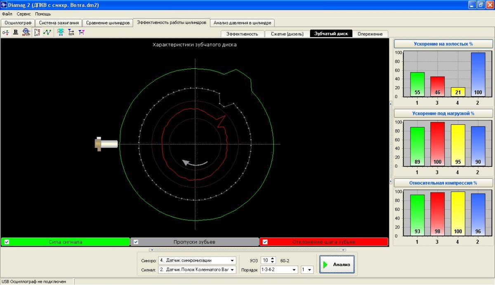
Task: Open the Опережение sub-tab
Action: (370, 34)
